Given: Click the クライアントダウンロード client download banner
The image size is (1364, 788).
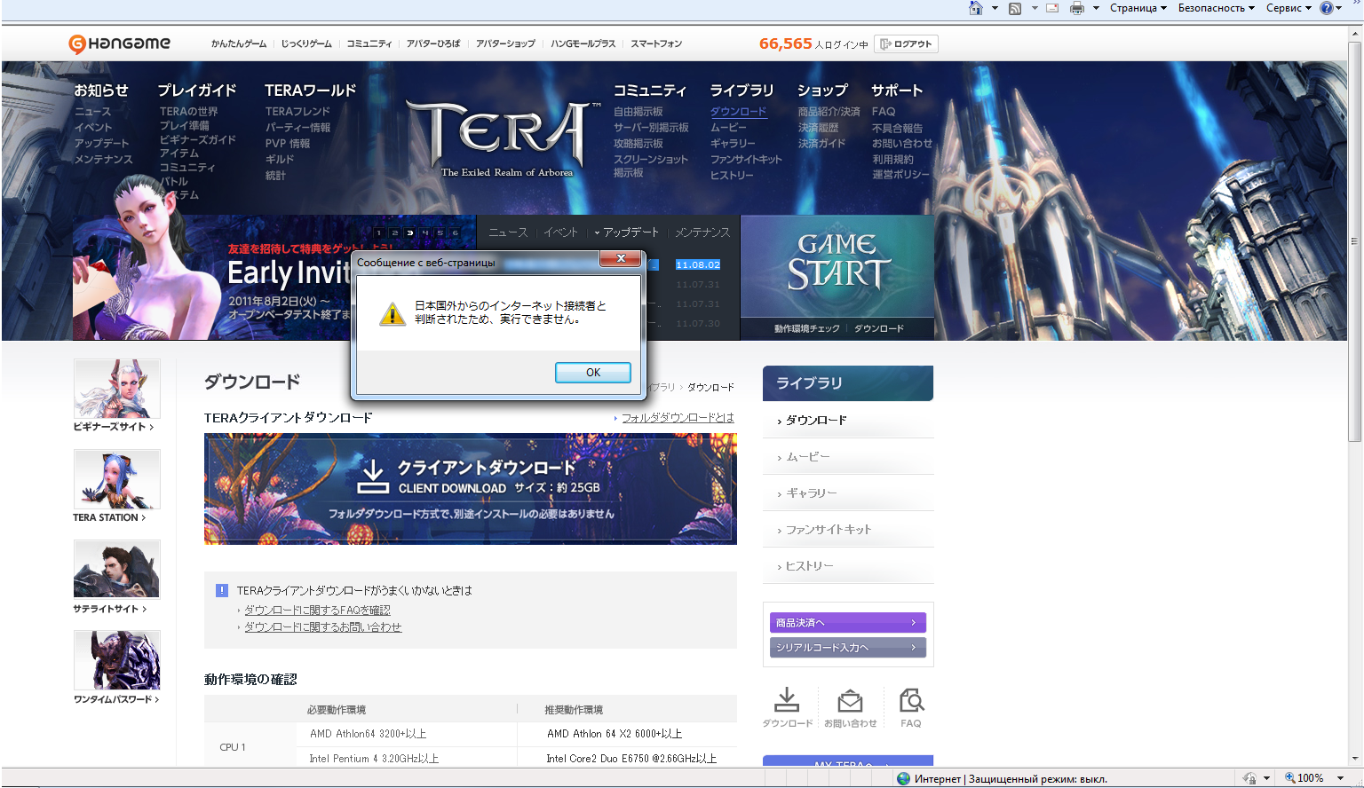Looking at the screenshot, I should (471, 489).
